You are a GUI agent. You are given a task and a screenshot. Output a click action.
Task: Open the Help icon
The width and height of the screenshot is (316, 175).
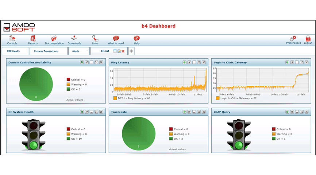pyautogui.click(x=136, y=38)
